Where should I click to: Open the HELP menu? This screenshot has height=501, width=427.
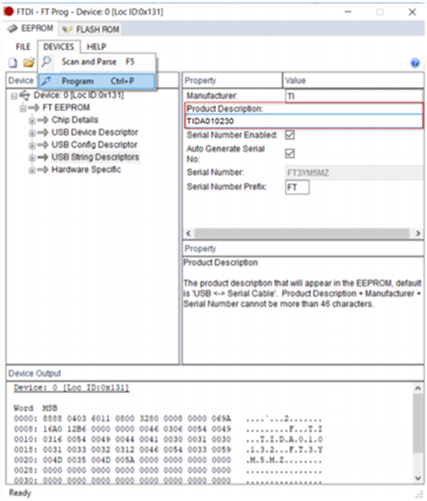[97, 47]
